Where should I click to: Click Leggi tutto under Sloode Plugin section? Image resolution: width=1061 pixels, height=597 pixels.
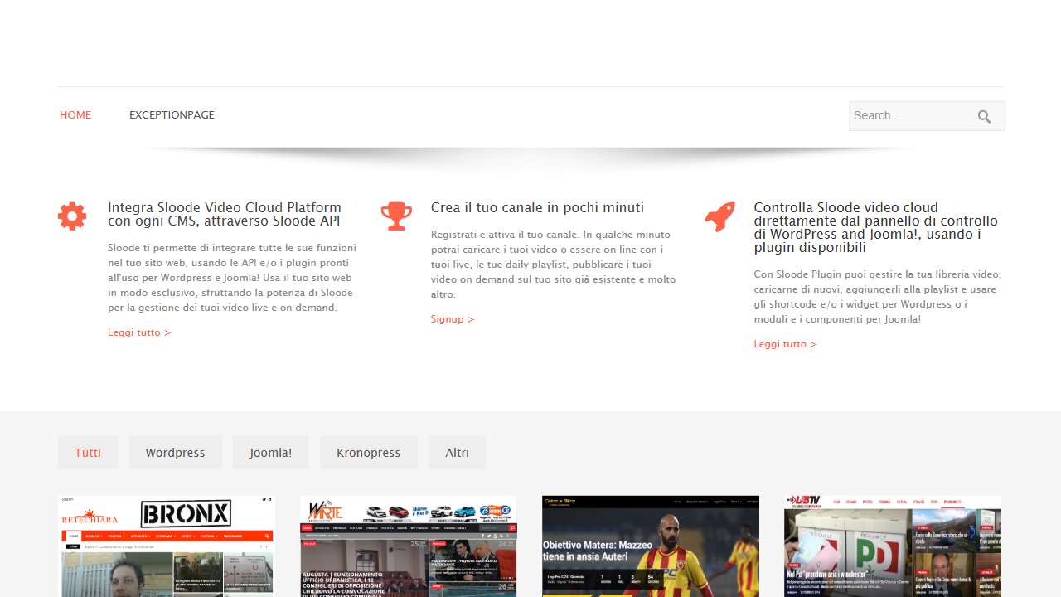pyautogui.click(x=785, y=344)
